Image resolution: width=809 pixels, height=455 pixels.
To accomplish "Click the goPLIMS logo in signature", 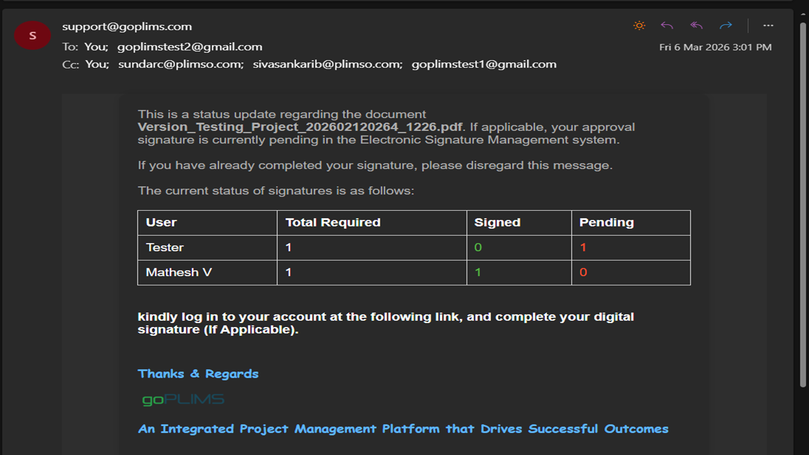I will tap(183, 400).
